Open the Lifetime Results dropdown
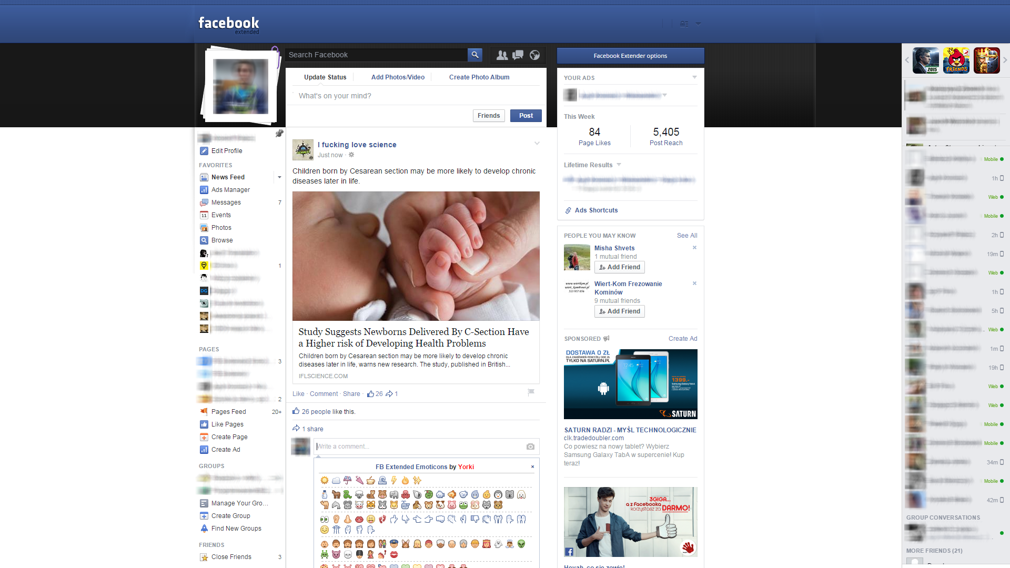1010x568 pixels. (x=619, y=165)
